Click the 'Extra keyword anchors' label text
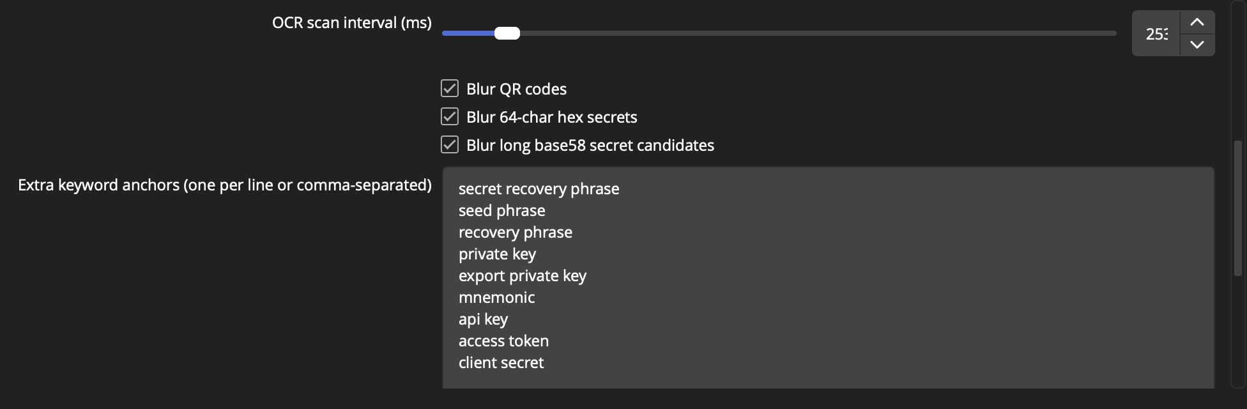Viewport: 1247px width, 409px height. [225, 185]
